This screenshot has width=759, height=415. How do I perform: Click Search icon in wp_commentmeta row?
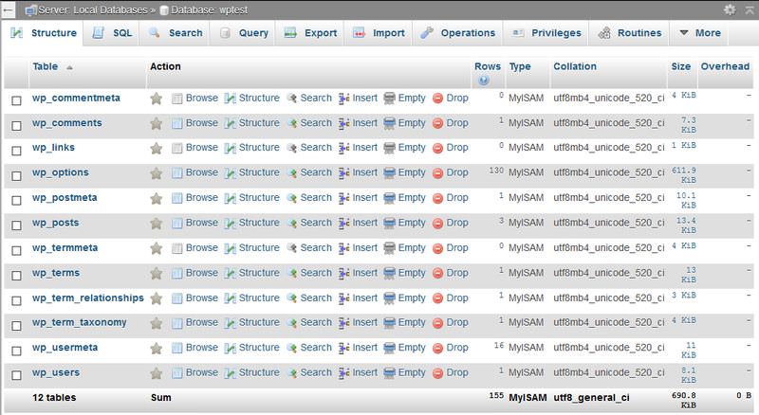pyautogui.click(x=291, y=99)
